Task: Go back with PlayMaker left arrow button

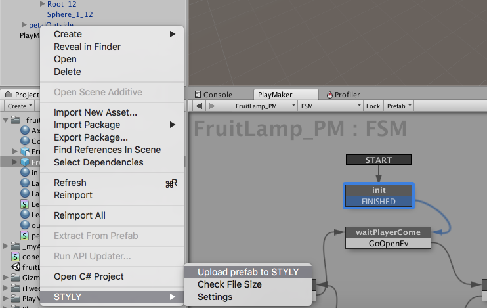Action: click(x=199, y=106)
